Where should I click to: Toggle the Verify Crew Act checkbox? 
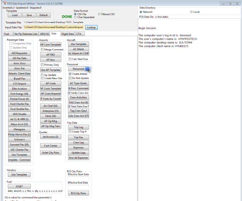tap(70, 93)
